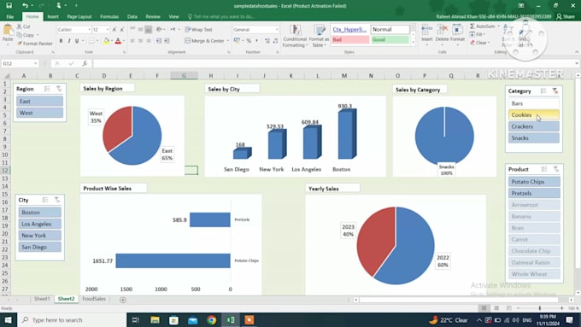Open the Merge & Center dropdown arrow

[228, 41]
